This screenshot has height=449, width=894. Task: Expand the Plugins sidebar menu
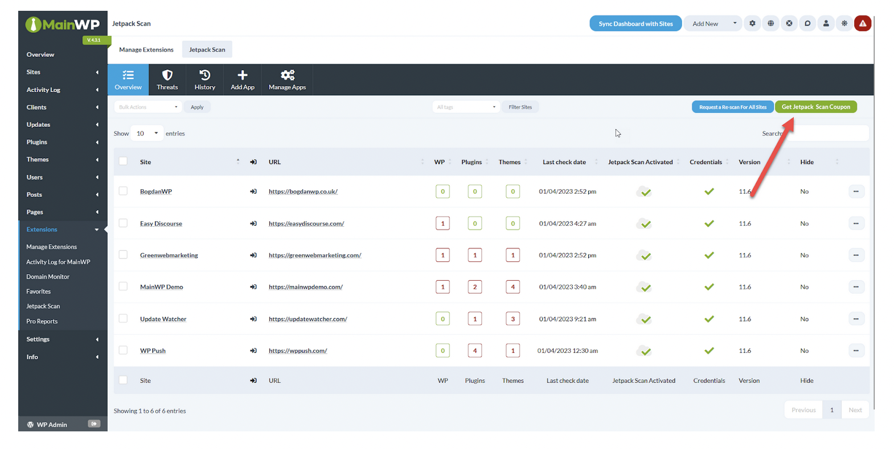click(x=63, y=142)
